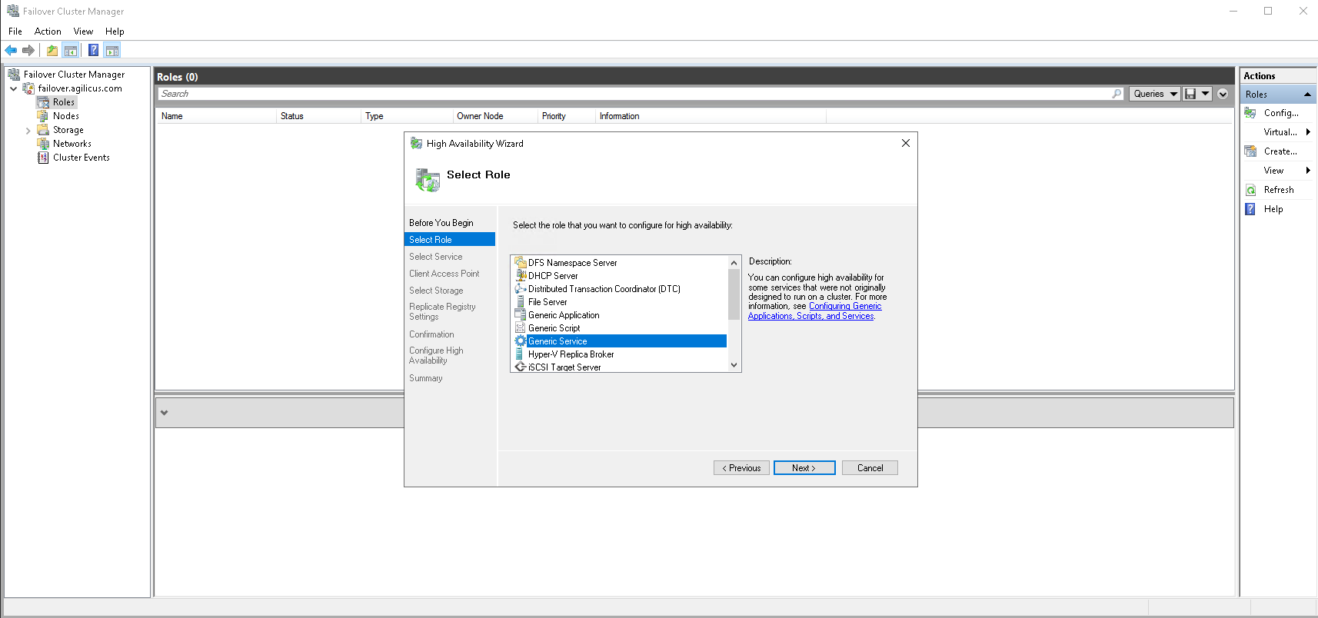Click the blue Help toolbar icon

[93, 51]
